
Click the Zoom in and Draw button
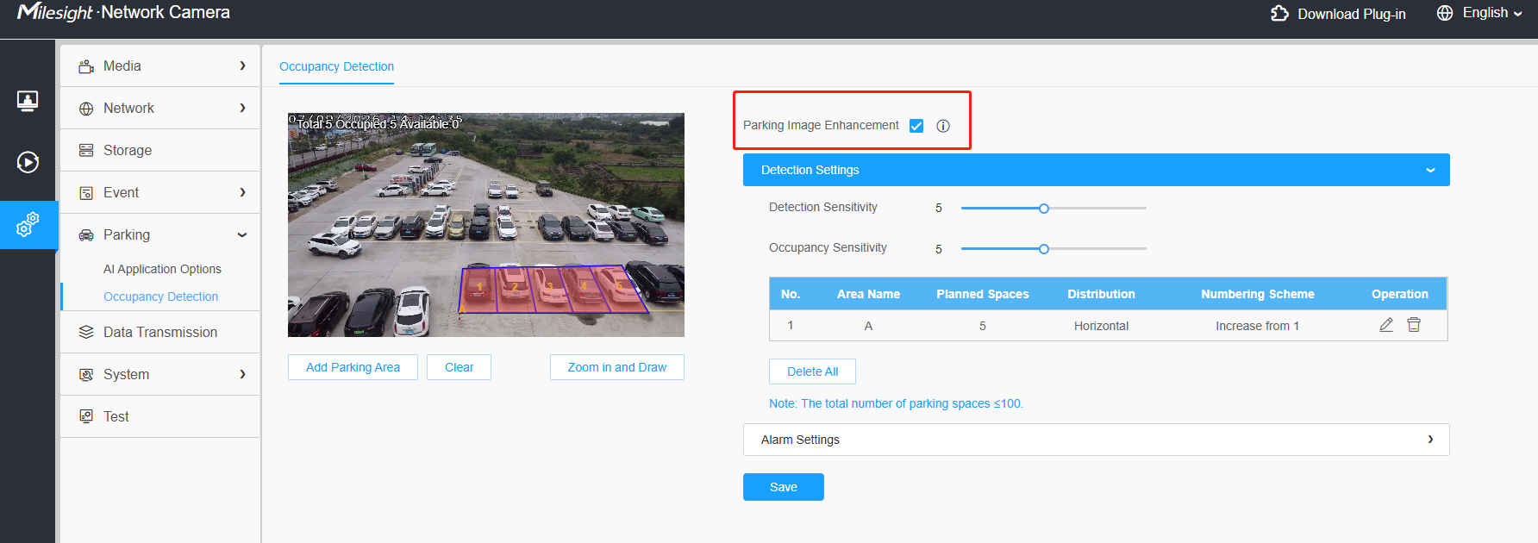pyautogui.click(x=617, y=367)
